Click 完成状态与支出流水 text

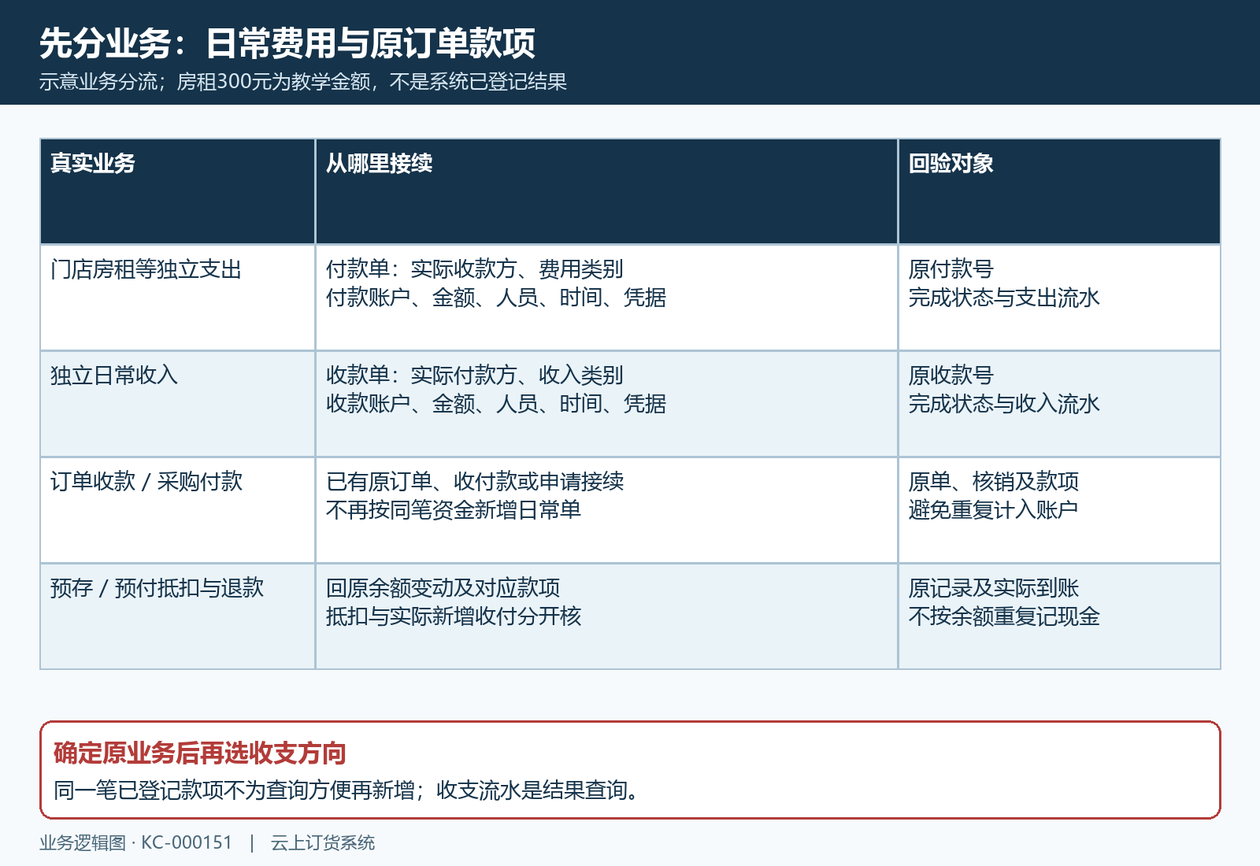(1004, 298)
